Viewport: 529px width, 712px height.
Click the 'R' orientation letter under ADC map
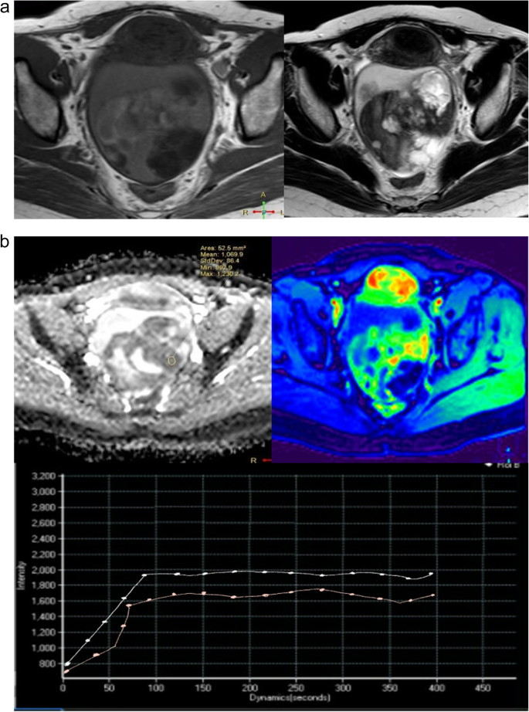coord(254,459)
